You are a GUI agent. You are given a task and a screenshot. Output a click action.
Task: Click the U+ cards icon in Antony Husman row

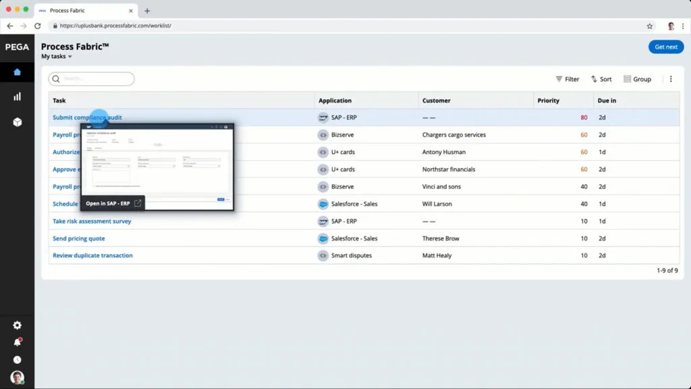[323, 152]
